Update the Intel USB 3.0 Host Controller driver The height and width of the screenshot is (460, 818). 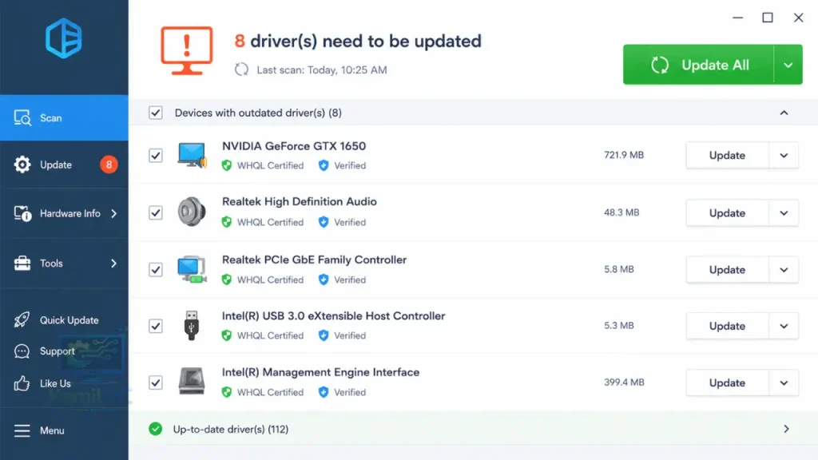pos(727,326)
